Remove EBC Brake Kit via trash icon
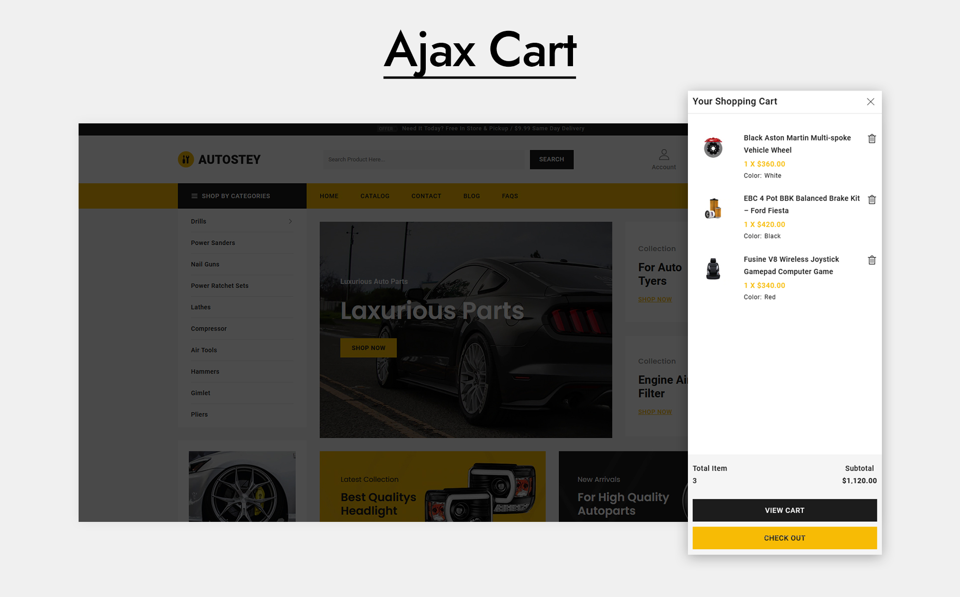Screen dimensions: 960x597 871,199
